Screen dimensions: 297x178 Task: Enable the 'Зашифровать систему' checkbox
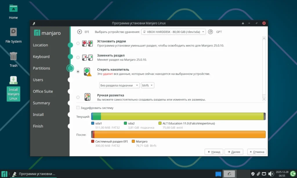point(78,108)
